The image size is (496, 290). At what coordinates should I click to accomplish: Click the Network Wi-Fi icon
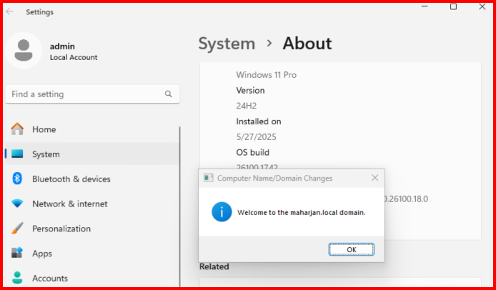[x=17, y=204]
